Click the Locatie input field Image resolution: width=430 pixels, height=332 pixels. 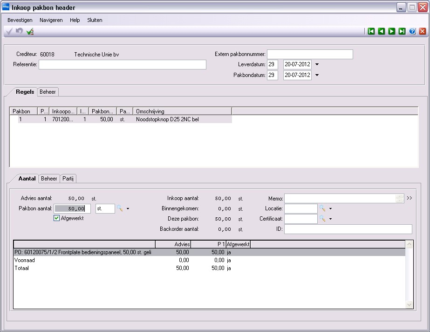(x=301, y=208)
